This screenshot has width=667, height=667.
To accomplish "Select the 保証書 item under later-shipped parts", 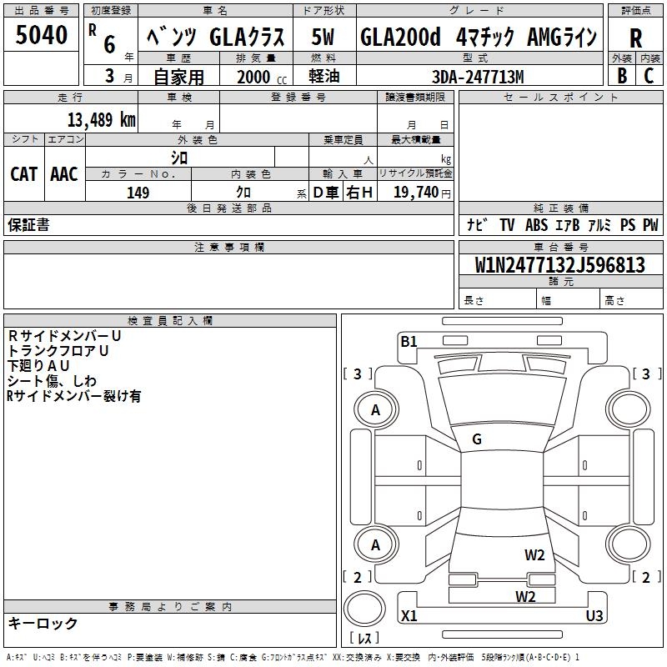I will pos(28,225).
